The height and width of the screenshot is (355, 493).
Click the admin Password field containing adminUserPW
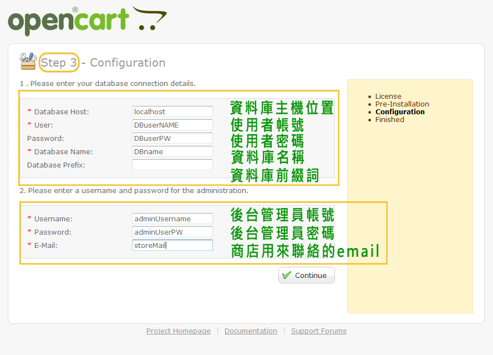click(x=172, y=232)
